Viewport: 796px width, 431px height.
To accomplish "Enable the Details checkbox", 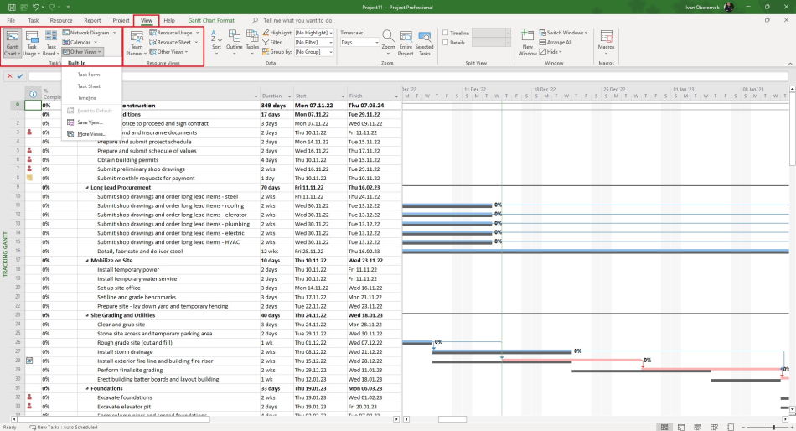I will pyautogui.click(x=446, y=43).
